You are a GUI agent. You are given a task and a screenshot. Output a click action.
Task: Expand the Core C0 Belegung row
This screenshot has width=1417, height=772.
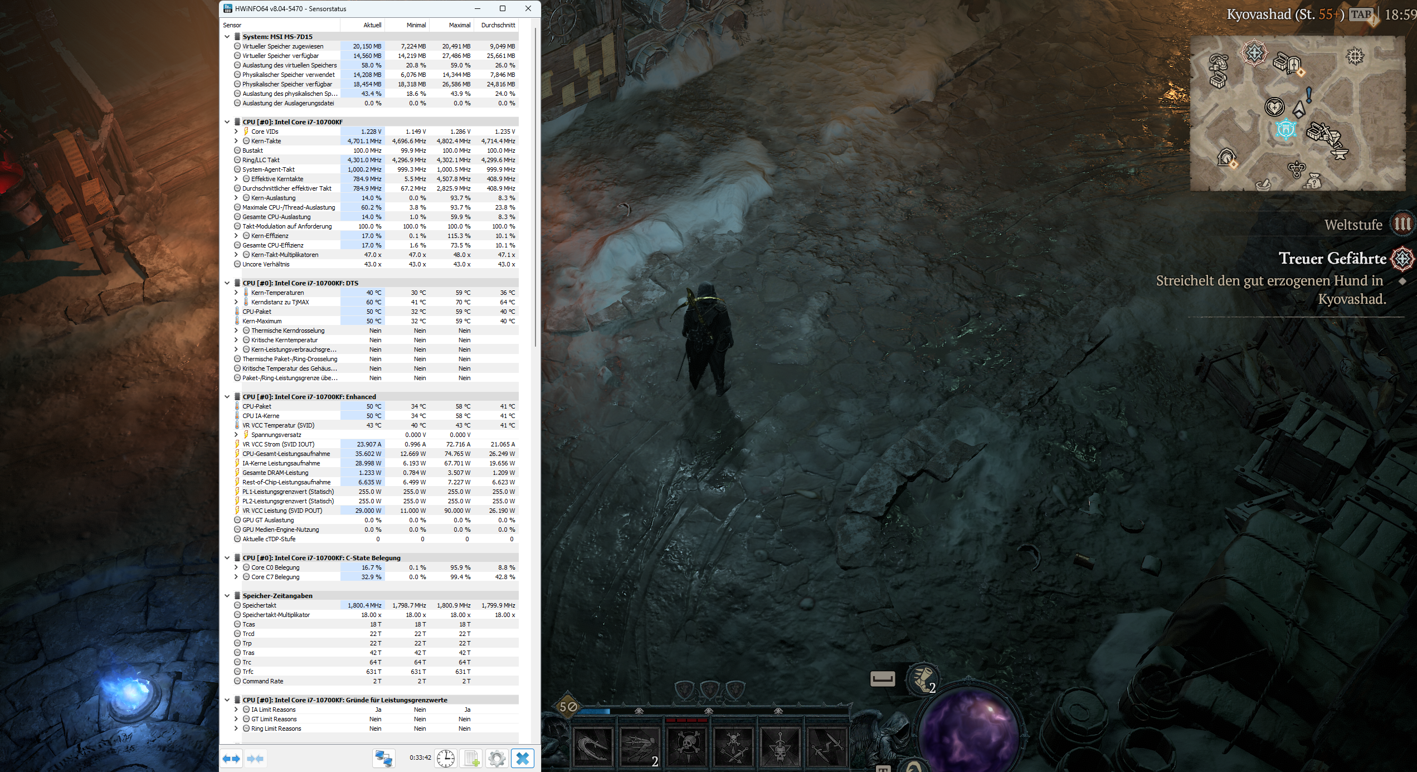[x=236, y=567]
